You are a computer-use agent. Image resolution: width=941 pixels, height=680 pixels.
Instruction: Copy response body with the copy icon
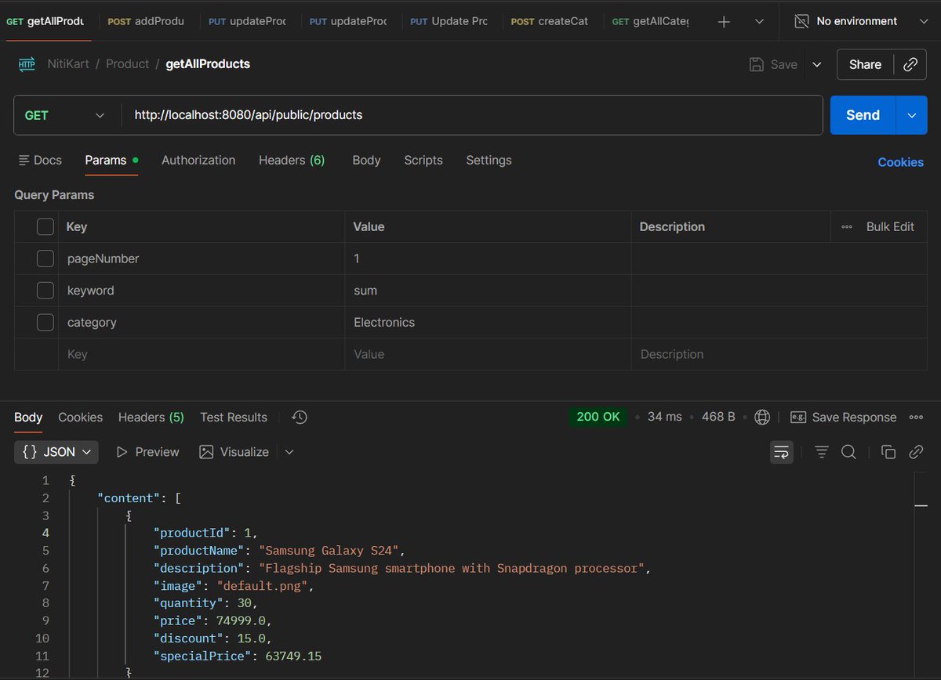click(x=888, y=452)
